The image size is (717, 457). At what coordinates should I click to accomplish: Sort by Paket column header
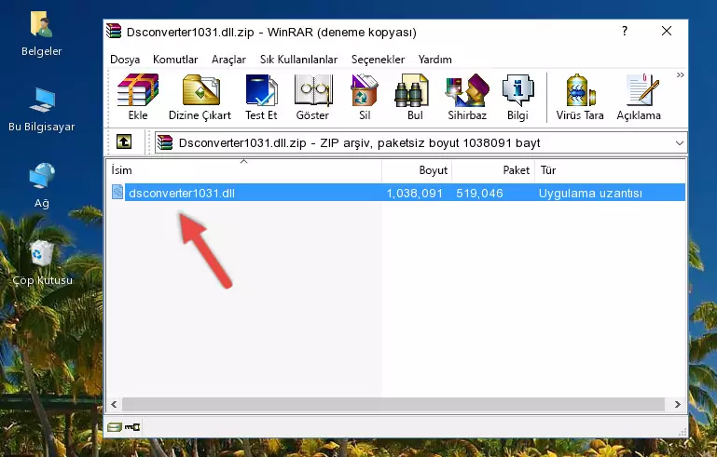point(493,169)
